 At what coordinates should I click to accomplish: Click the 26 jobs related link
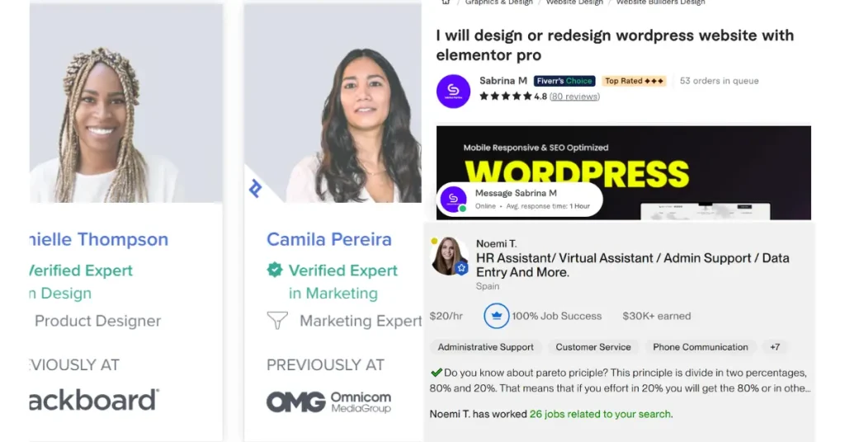pos(601,414)
